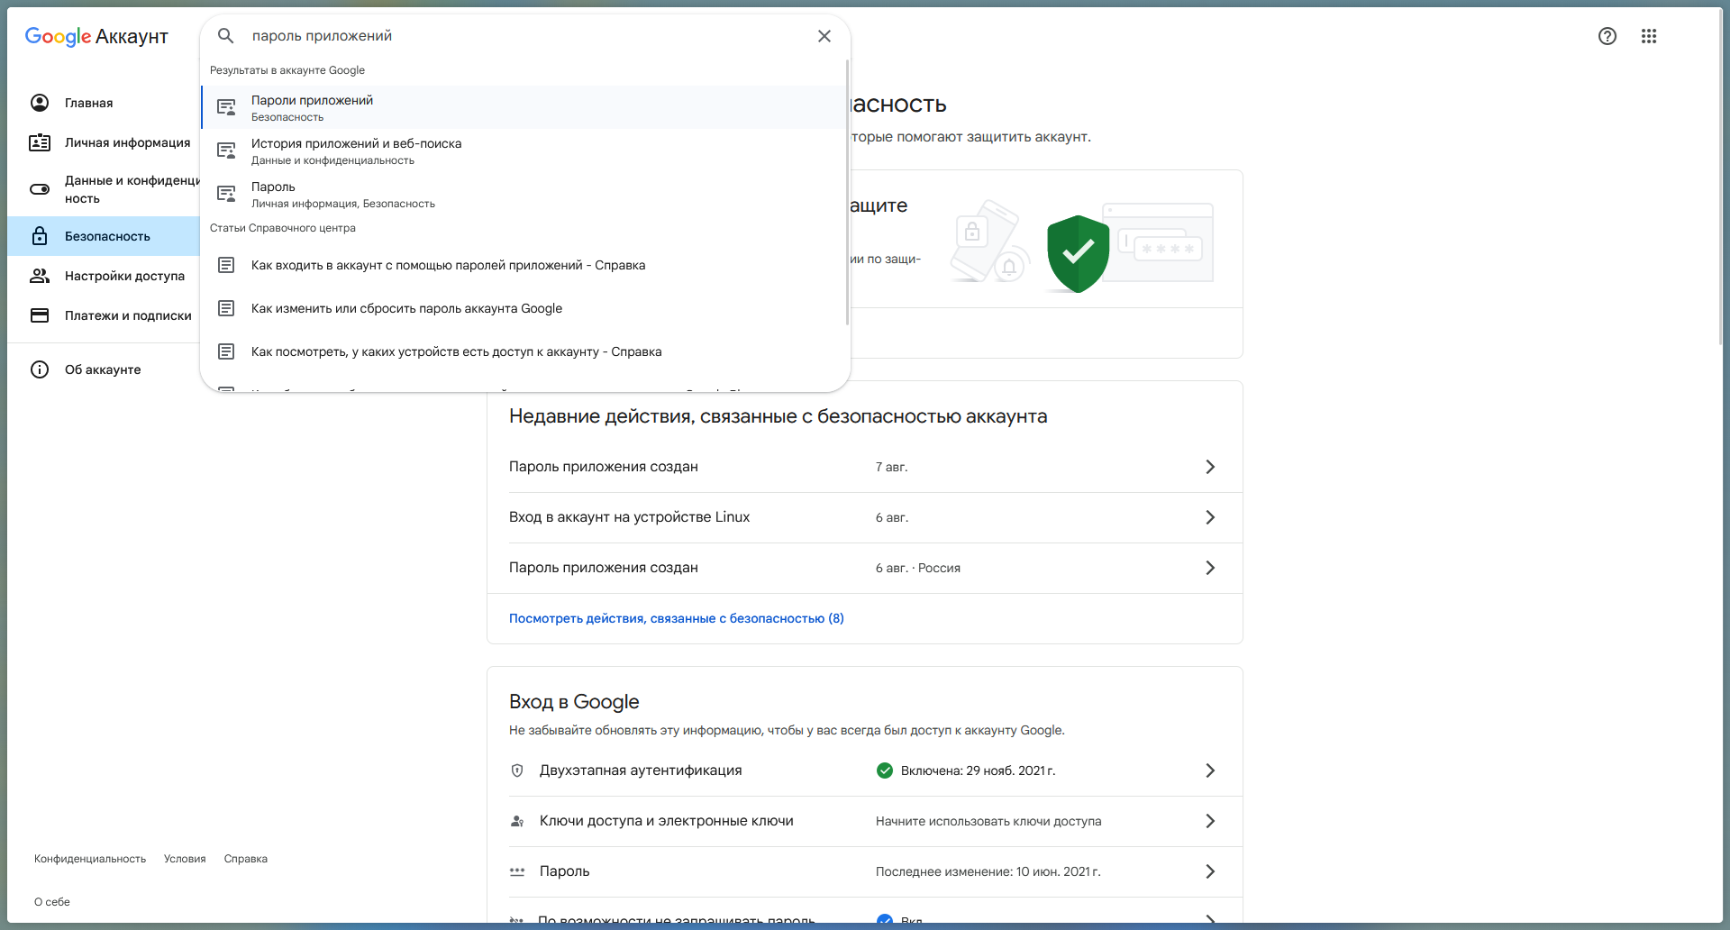Click the Личная информация ID card icon
Screen dimensions: 1730x930
pyautogui.click(x=40, y=142)
